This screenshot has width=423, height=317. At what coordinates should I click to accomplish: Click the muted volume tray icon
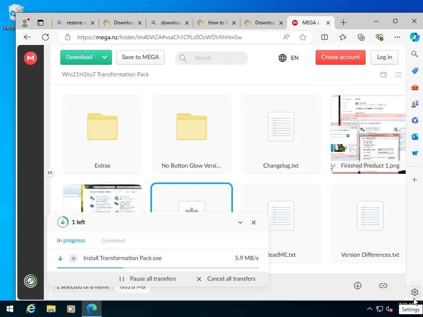point(389,309)
